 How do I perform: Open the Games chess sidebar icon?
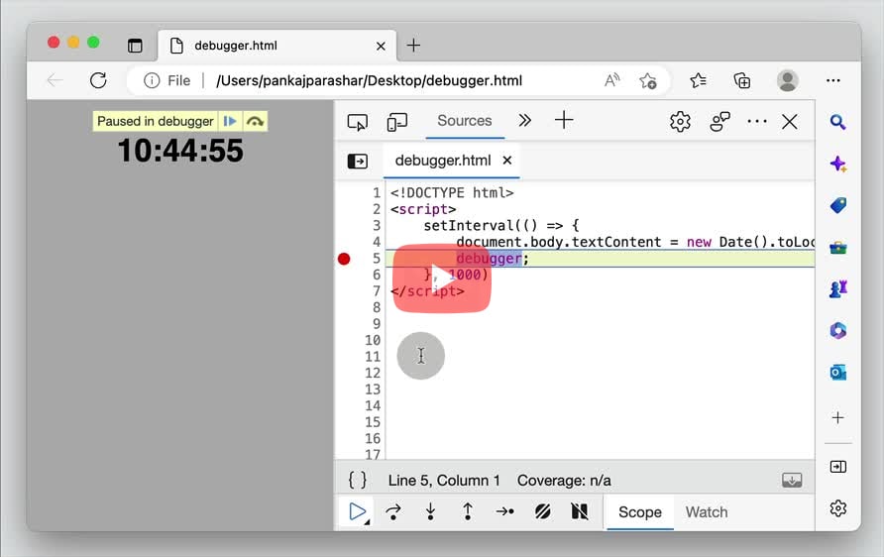click(x=837, y=288)
